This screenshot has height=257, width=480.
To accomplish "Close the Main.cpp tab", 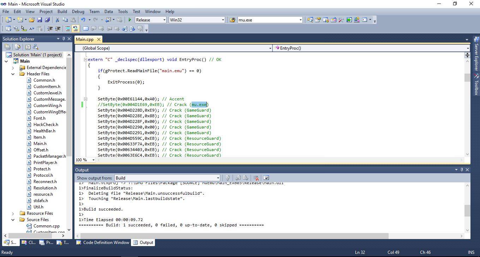I will (99, 39).
